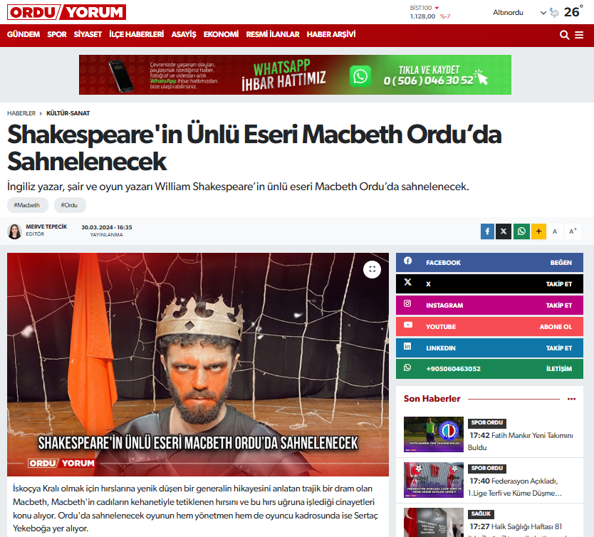Increase font size with A+ button
Screen dimensions: 594x537
pyautogui.click(x=573, y=231)
